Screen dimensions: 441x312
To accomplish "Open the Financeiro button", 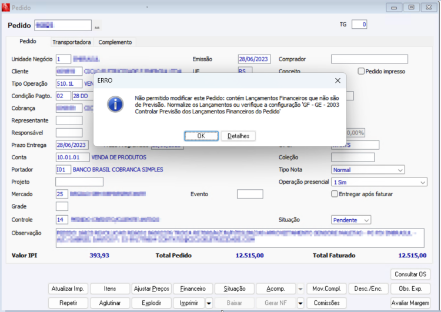I will [193, 288].
